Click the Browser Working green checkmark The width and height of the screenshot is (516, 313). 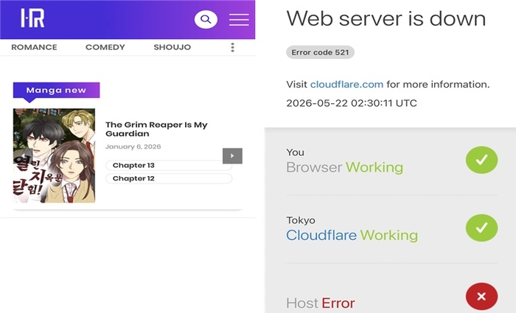tap(481, 160)
